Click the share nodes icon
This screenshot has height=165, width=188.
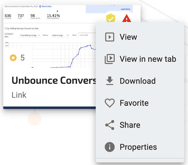point(110,125)
